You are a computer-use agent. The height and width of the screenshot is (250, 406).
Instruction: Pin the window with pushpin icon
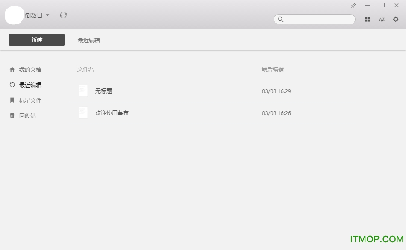click(353, 6)
